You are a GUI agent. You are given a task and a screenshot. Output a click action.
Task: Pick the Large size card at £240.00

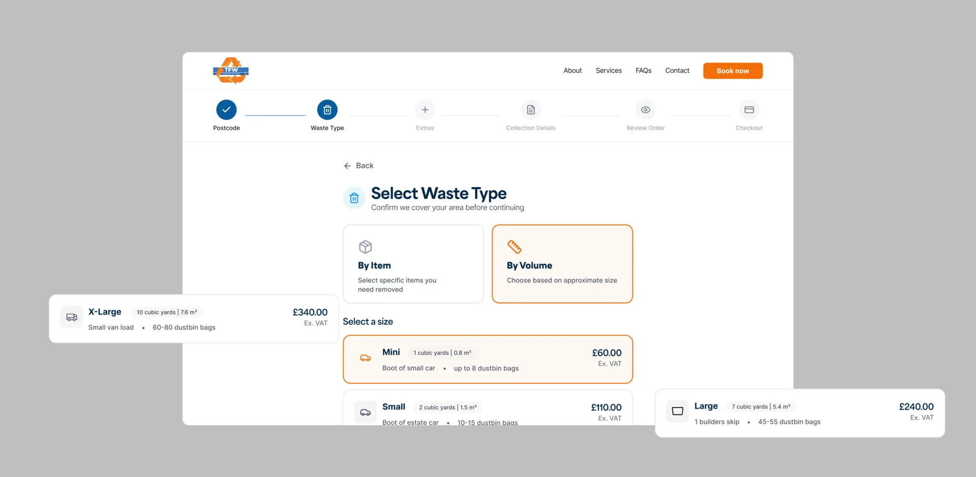pyautogui.click(x=800, y=413)
